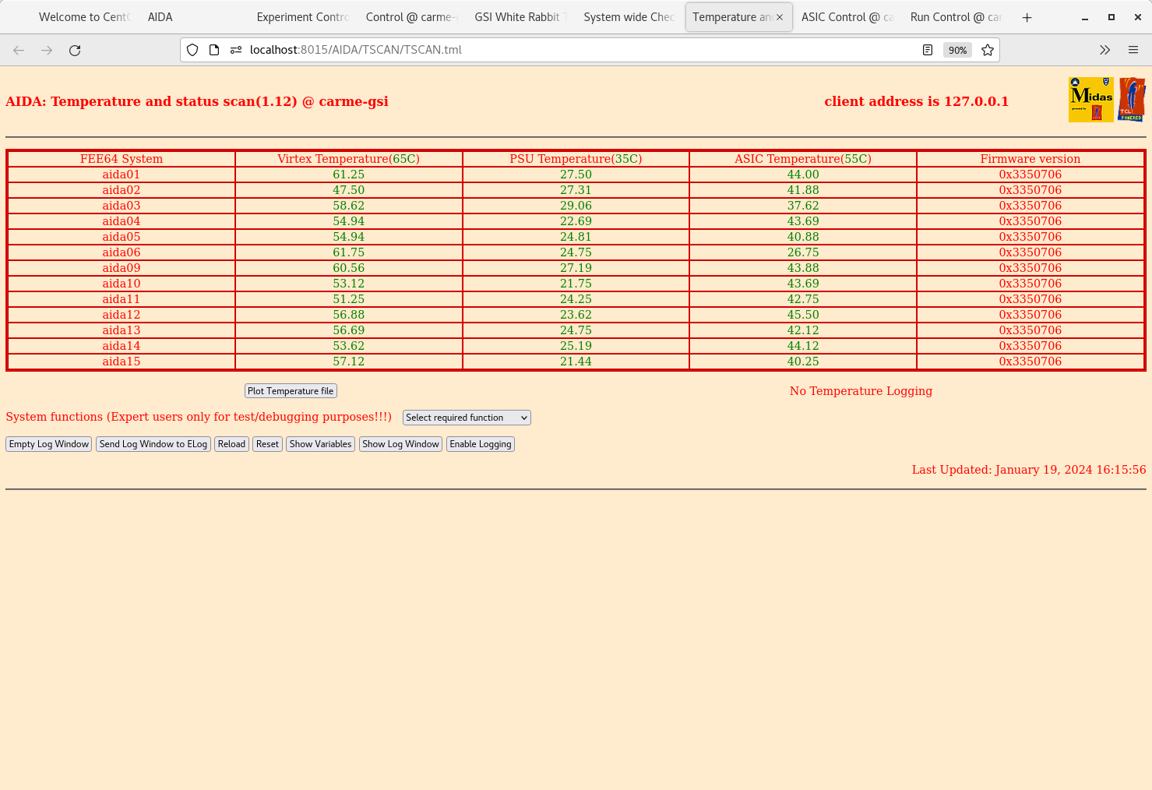Open the tracking protection shield icon
This screenshot has height=790, width=1152.
coord(192,50)
